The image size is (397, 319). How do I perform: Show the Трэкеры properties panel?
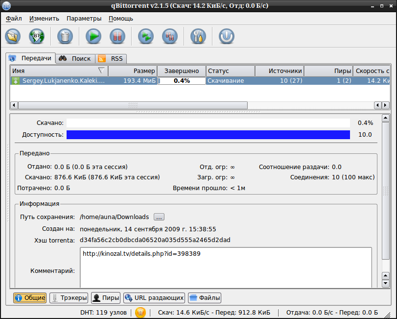(x=69, y=298)
